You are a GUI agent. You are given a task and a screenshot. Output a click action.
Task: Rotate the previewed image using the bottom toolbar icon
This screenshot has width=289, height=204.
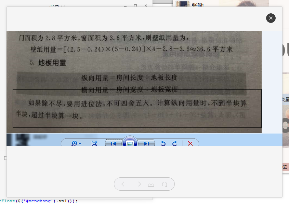[165, 184]
